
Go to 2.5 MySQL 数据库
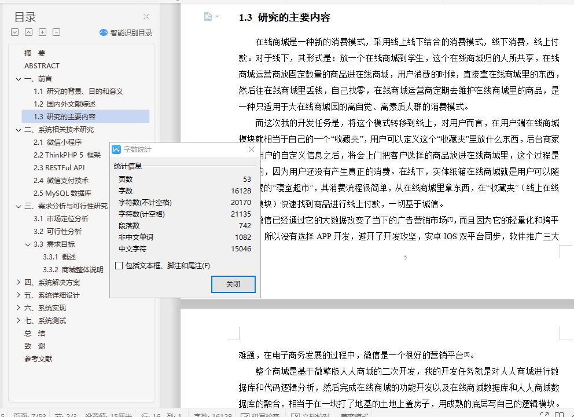[x=62, y=193]
